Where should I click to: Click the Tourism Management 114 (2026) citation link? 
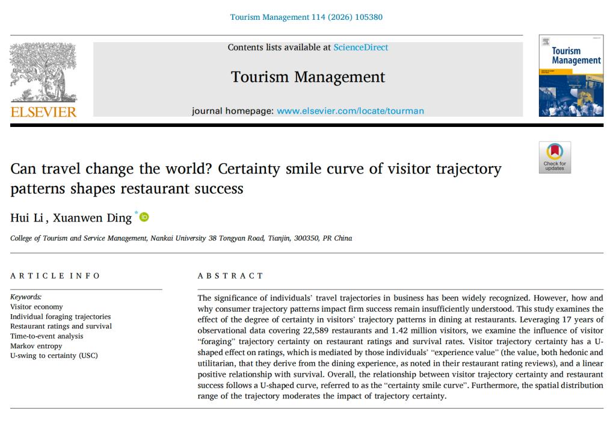(306, 17)
